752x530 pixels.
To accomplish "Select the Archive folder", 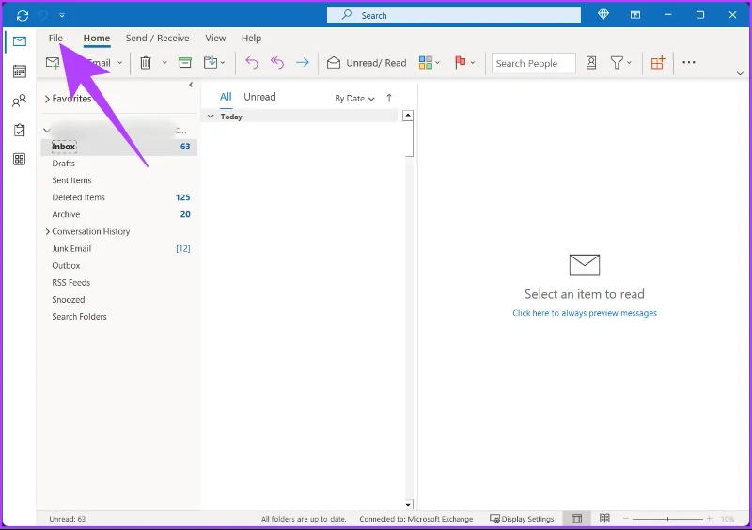I will [x=119, y=214].
